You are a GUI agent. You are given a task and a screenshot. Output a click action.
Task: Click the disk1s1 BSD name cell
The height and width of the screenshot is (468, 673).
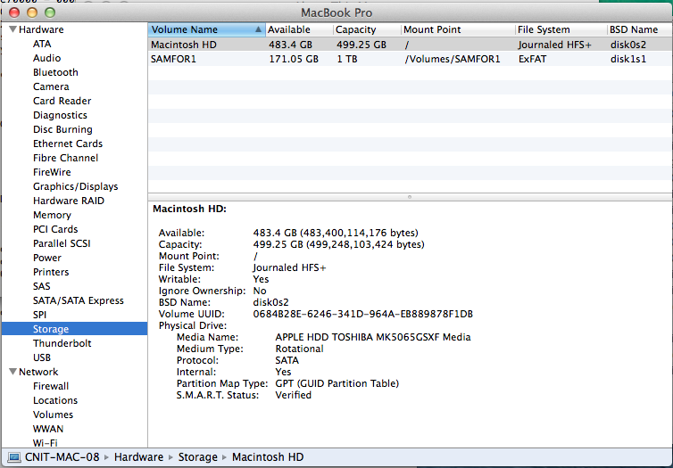628,59
